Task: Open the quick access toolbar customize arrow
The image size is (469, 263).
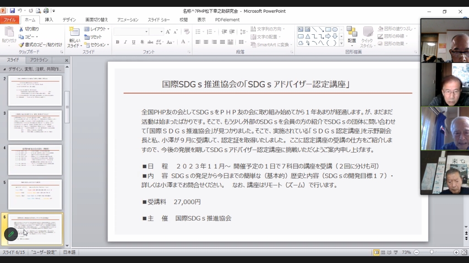Action: 54,11
